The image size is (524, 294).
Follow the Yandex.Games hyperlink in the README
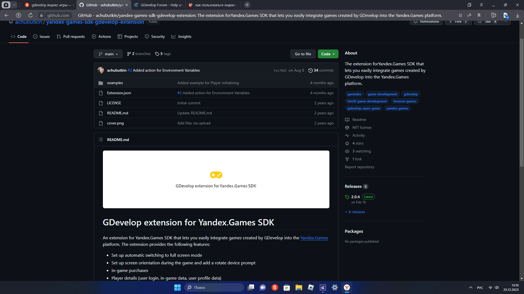click(x=314, y=238)
